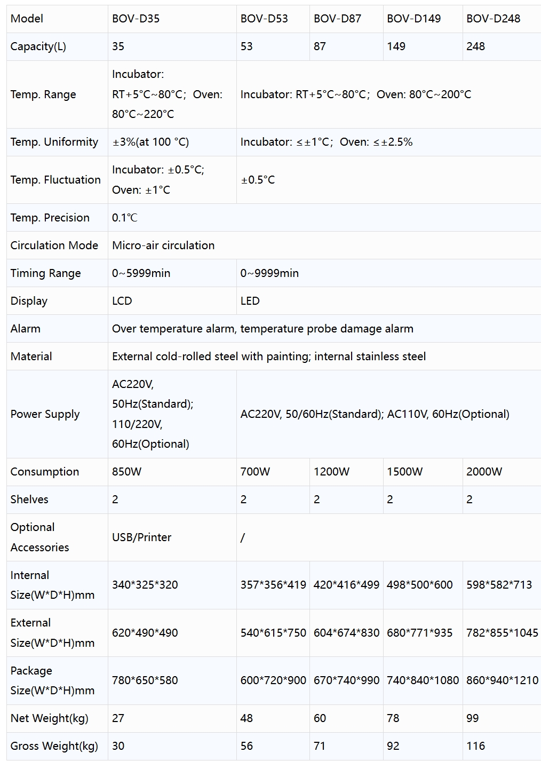Screen dimensions: 541x761
Task: Click the Display row label
Action: (x=29, y=301)
